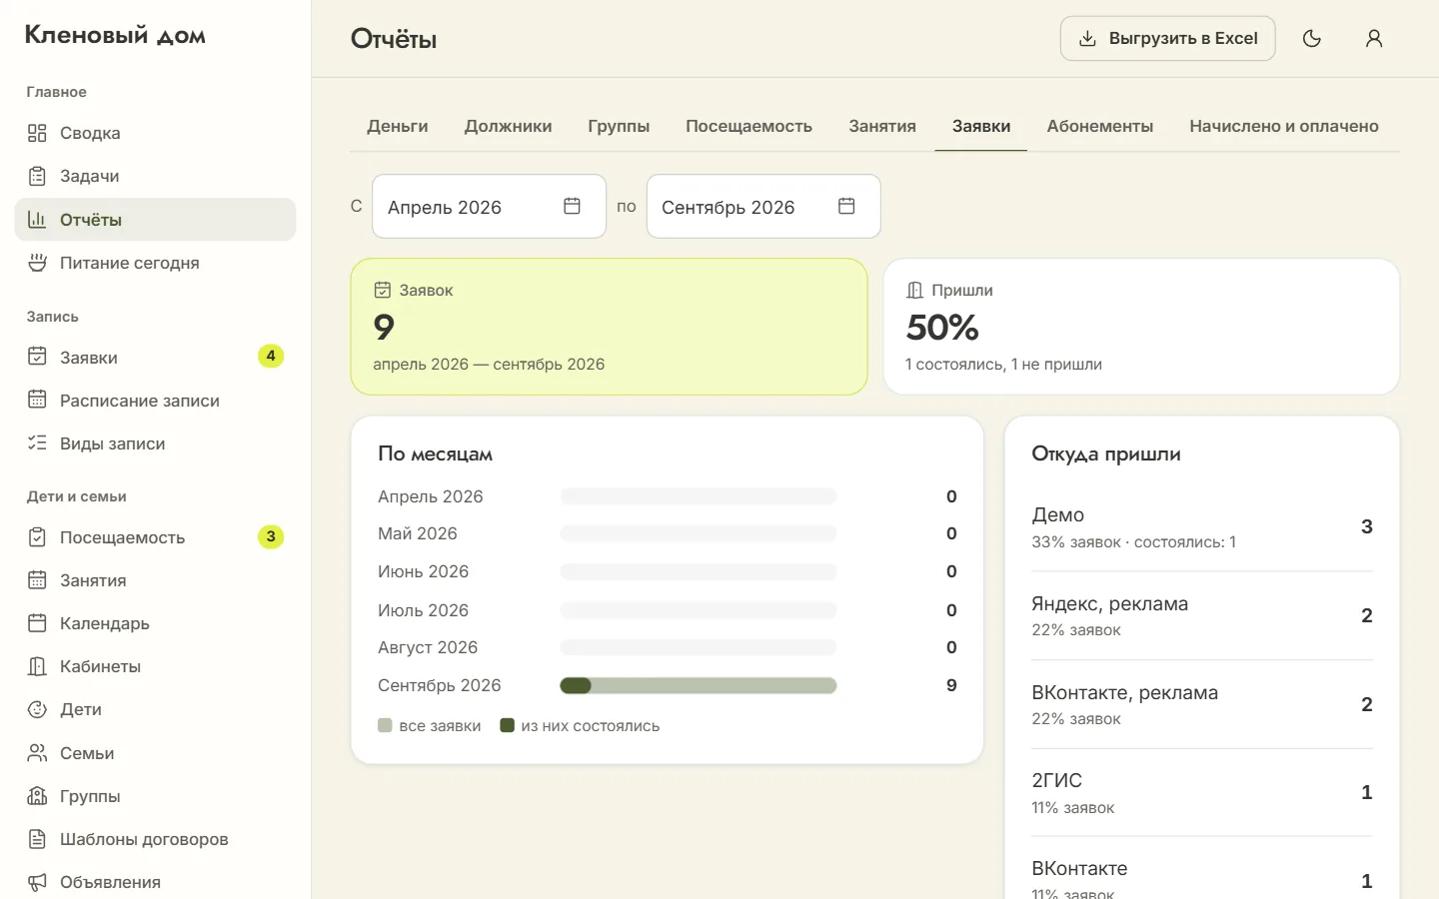Click the Кабинеты door icon
This screenshot has width=1439, height=899.
click(x=37, y=666)
